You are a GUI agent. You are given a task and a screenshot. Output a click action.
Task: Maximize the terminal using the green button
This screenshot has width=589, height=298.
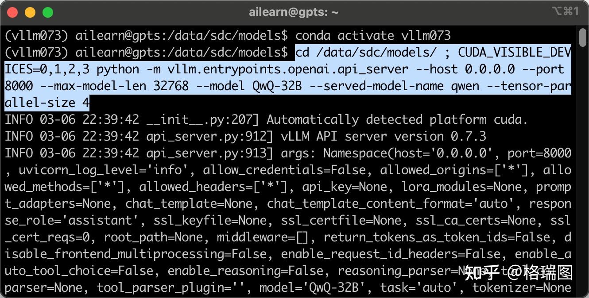coord(48,12)
